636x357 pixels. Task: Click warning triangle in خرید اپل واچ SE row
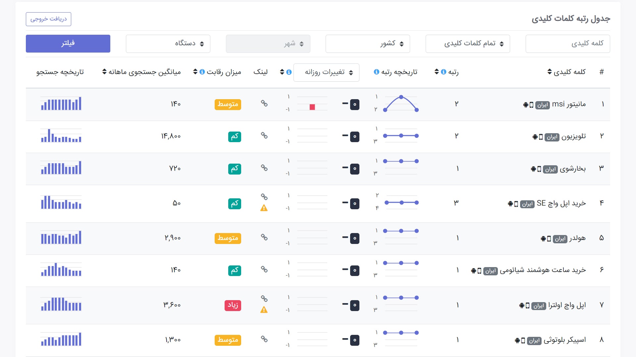264,208
